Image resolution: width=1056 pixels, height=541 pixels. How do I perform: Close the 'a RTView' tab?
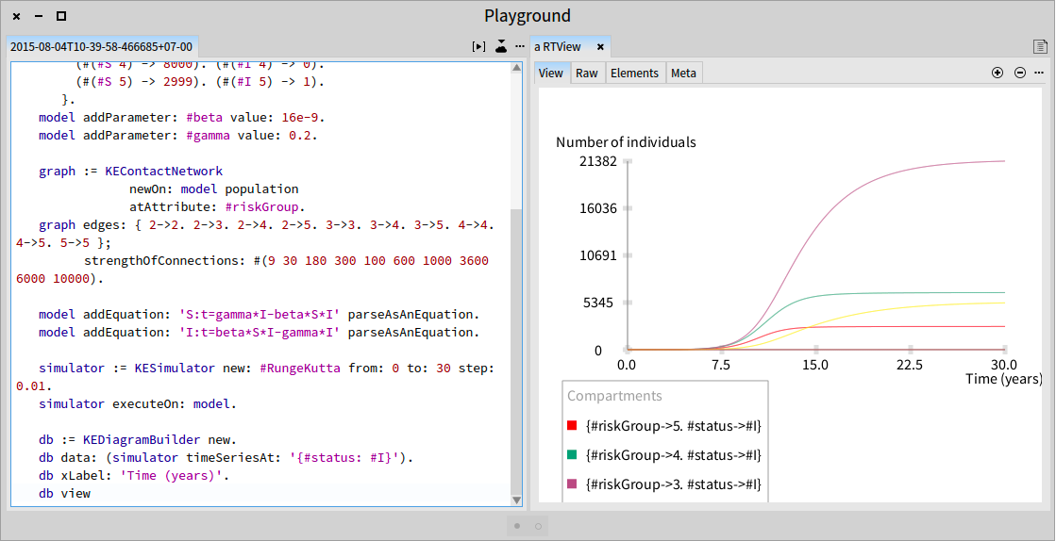coord(599,47)
